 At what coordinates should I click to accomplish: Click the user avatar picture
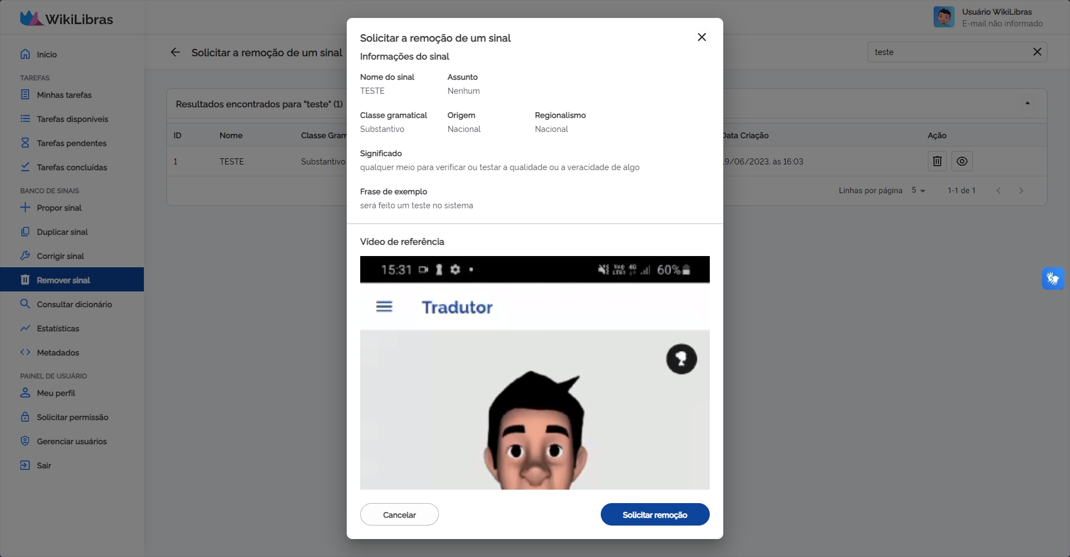(x=944, y=17)
